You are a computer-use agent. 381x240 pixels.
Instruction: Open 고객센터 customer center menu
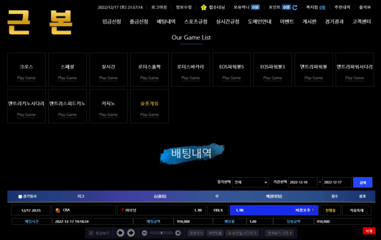[x=361, y=22]
